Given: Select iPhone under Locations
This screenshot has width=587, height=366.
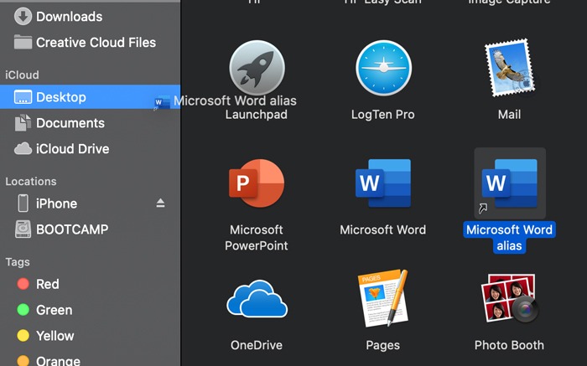Looking at the screenshot, I should tap(56, 204).
